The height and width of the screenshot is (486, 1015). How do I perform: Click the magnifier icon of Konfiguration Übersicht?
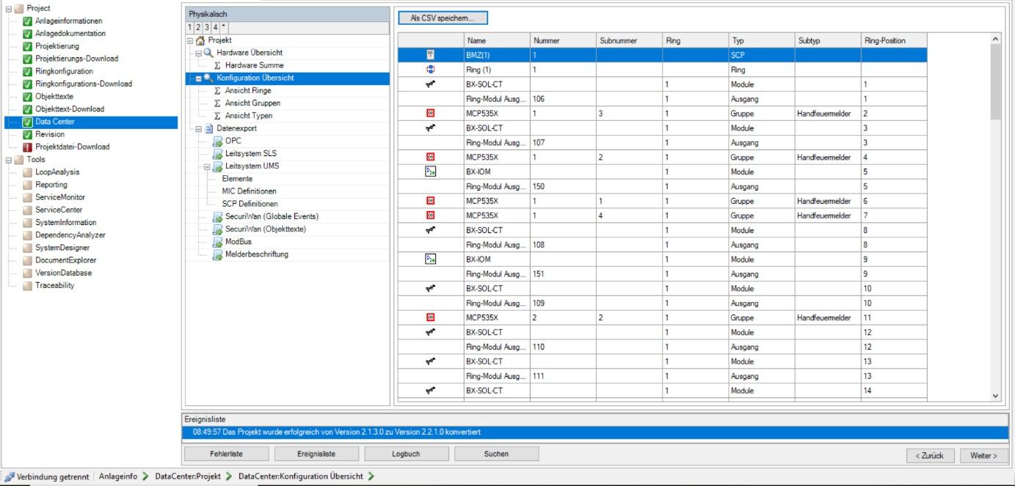pyautogui.click(x=209, y=78)
